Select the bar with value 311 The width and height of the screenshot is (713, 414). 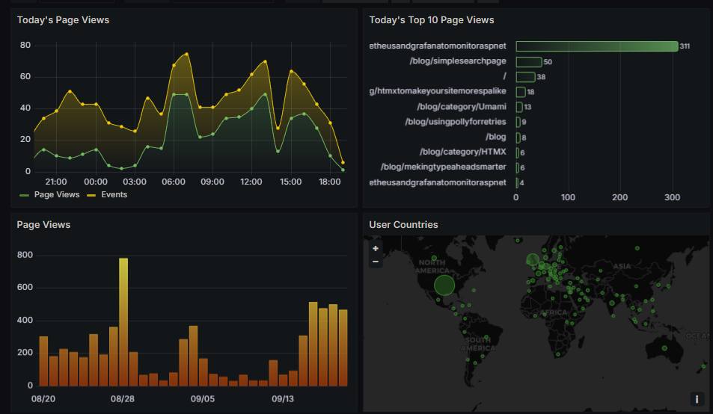[x=597, y=46]
